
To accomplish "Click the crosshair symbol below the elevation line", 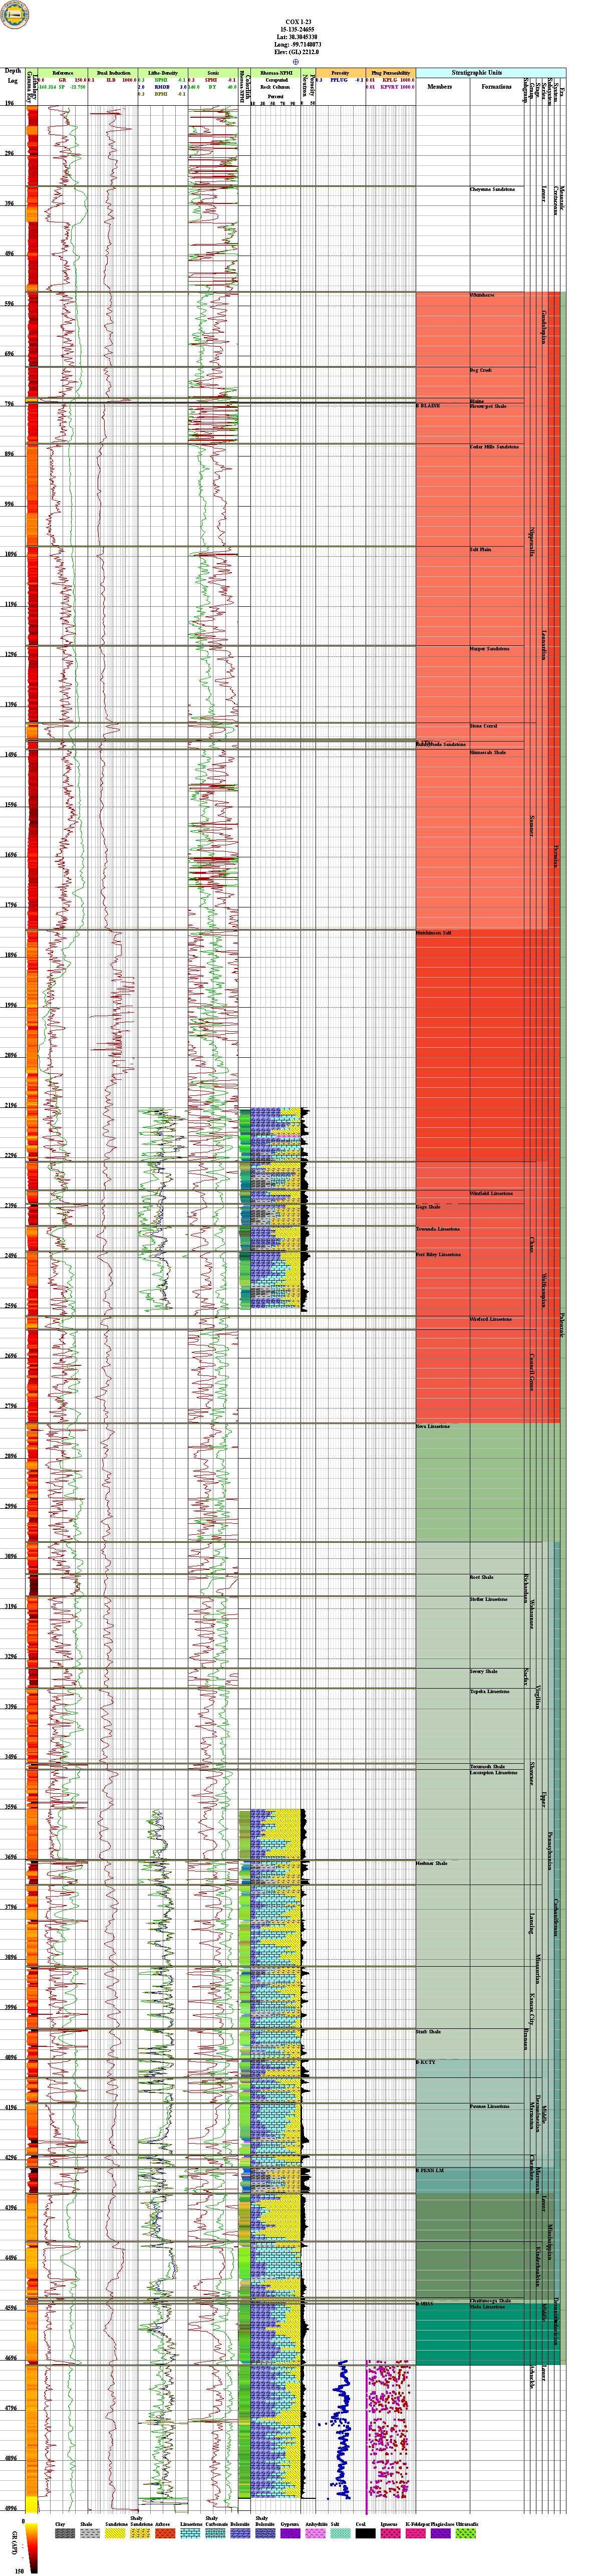I will [295, 62].
